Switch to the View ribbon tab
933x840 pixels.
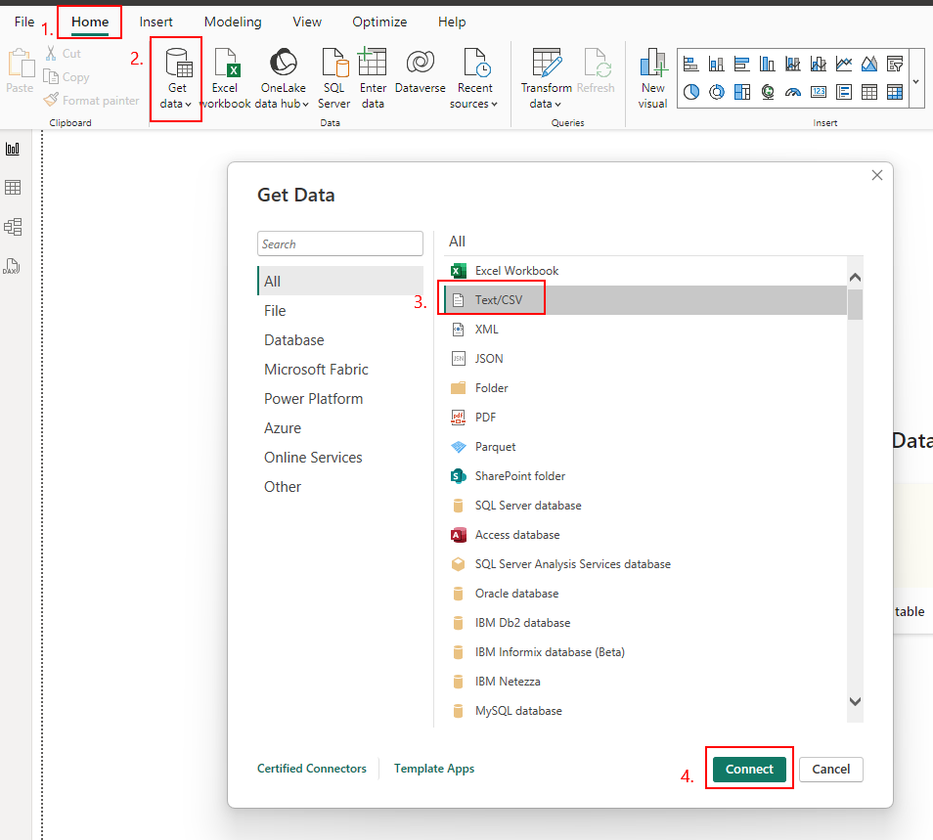[307, 22]
